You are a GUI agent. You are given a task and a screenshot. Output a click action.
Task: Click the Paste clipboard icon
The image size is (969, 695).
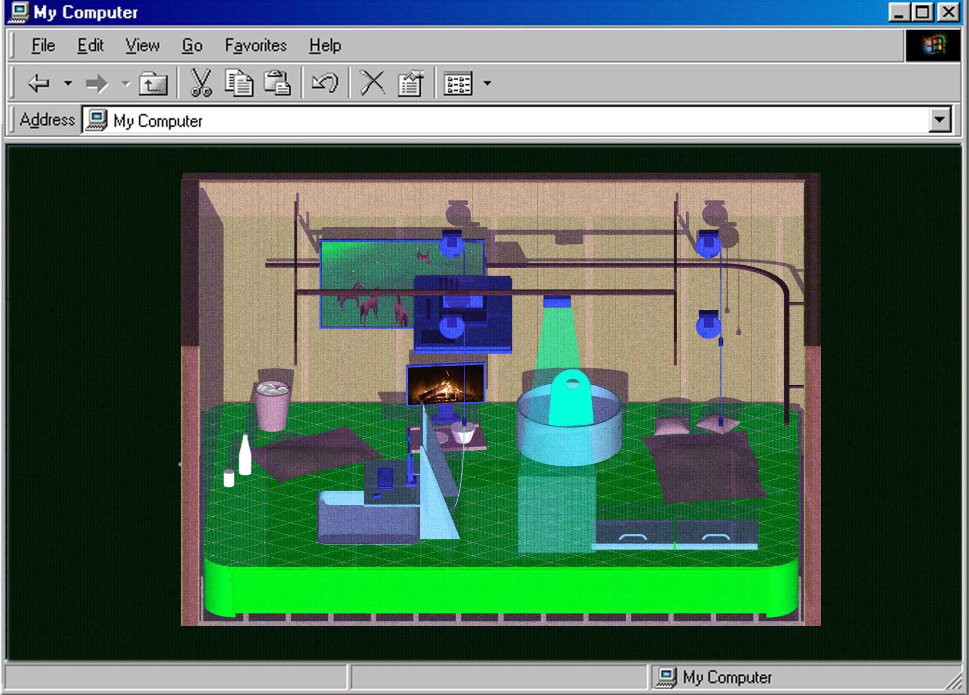(x=277, y=83)
